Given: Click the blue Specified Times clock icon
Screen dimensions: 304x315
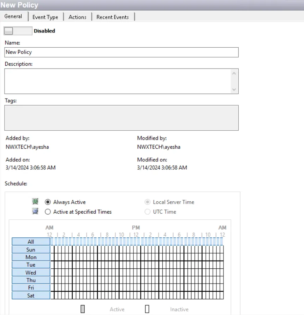Looking at the screenshot, I should coord(35,211).
